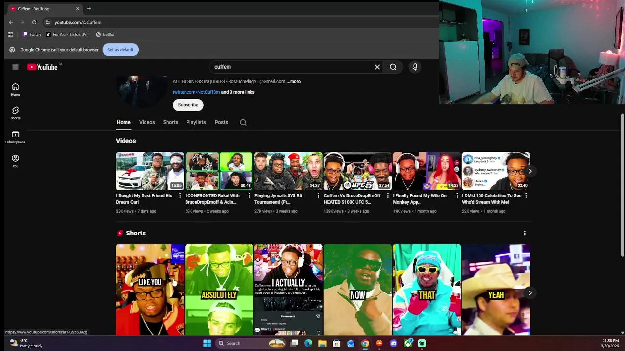Open the You section in sidebar
Screen dimensions: 625x351
point(15,161)
